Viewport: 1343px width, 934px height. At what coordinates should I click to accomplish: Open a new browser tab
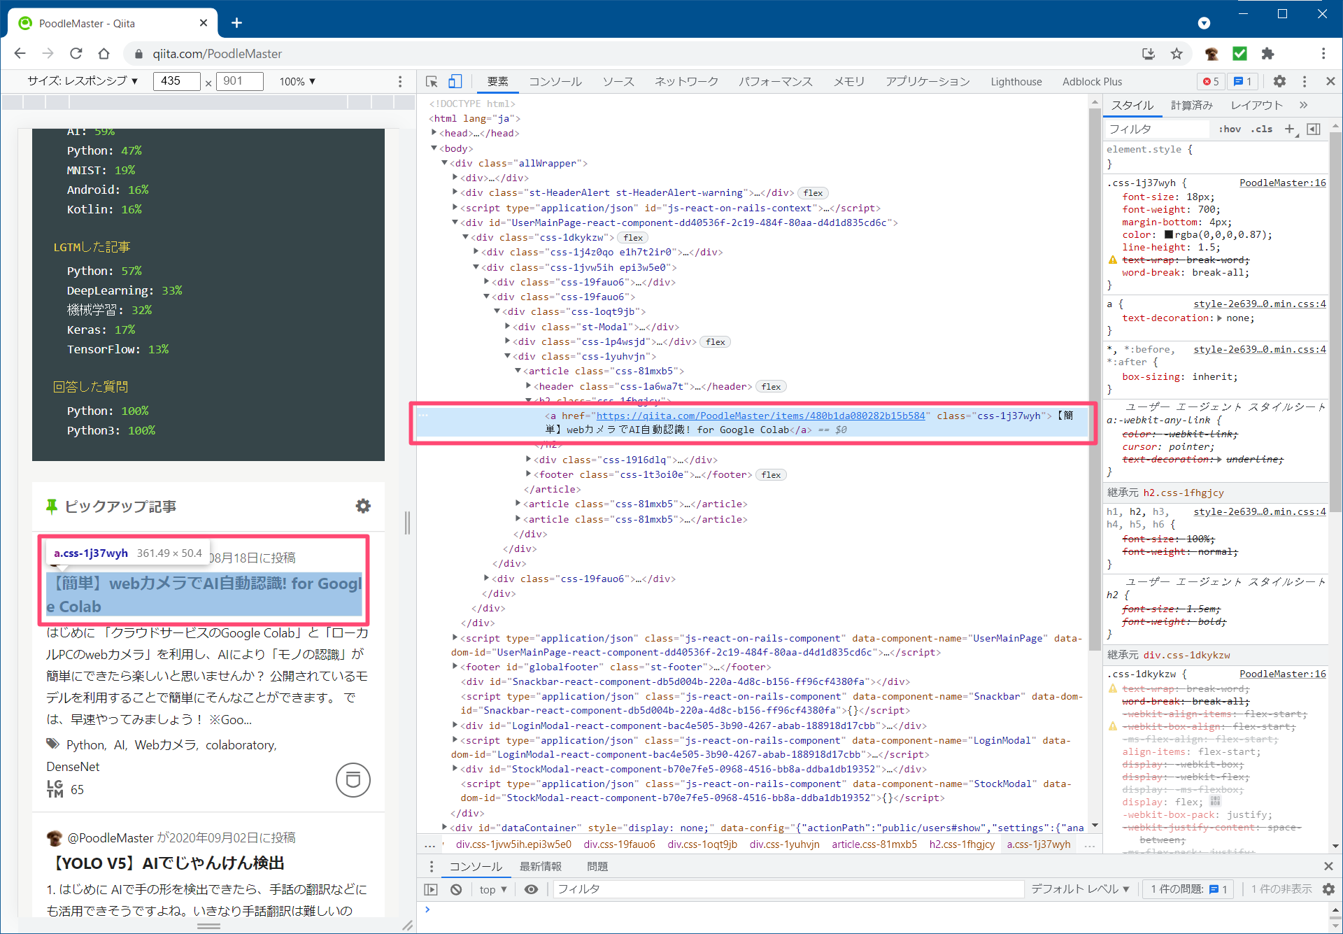click(236, 23)
